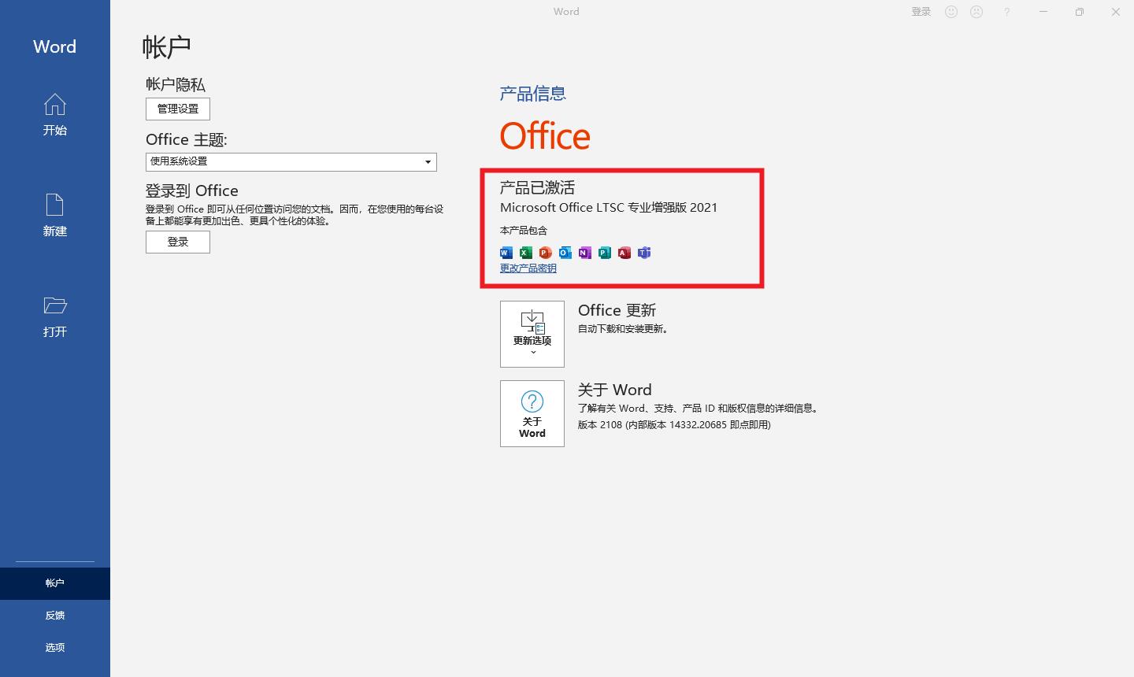Open the Office 主题 theme dropdown
Image resolution: width=1134 pixels, height=677 pixels.
[426, 161]
